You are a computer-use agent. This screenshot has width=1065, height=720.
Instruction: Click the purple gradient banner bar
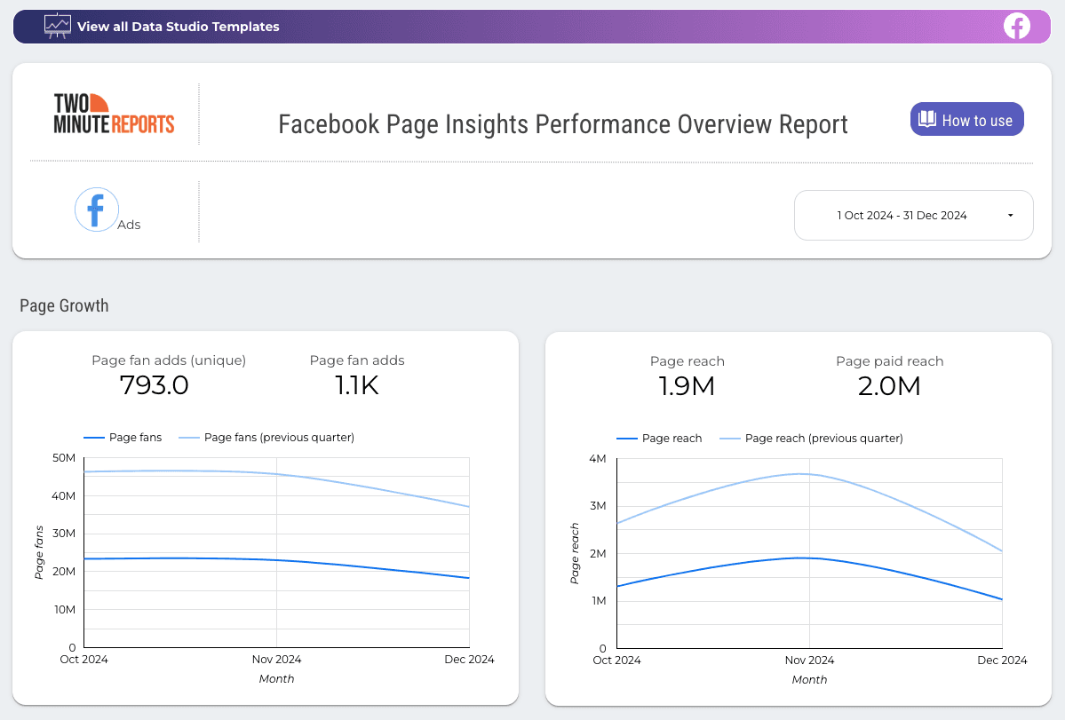[x=533, y=26]
